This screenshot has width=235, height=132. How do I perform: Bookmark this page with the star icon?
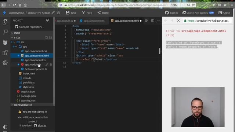[x=194, y=5]
